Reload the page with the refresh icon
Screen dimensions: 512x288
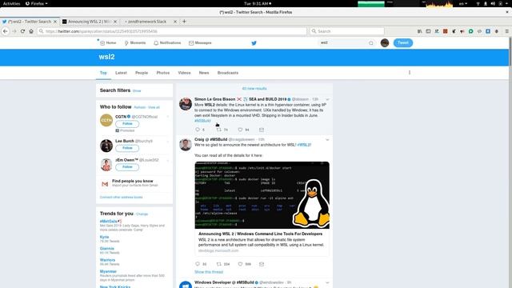pos(22,31)
